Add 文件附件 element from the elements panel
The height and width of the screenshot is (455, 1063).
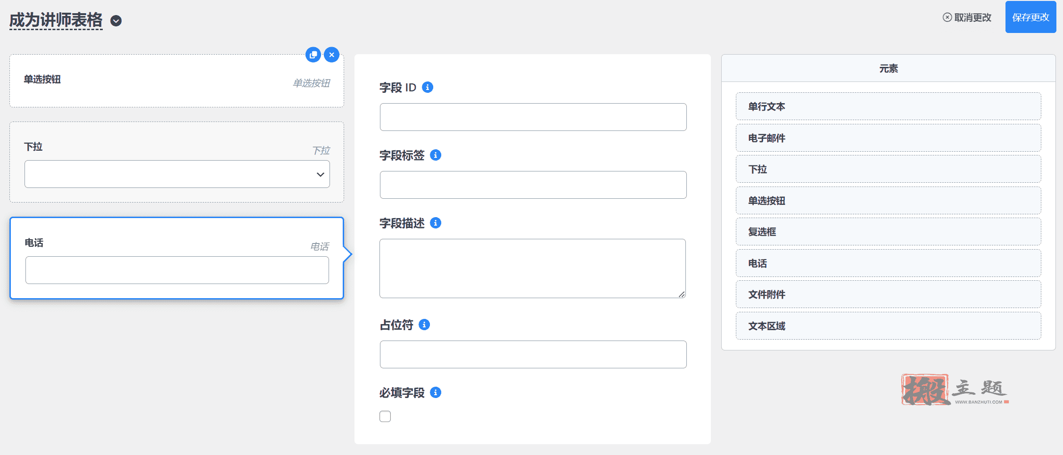pos(889,294)
